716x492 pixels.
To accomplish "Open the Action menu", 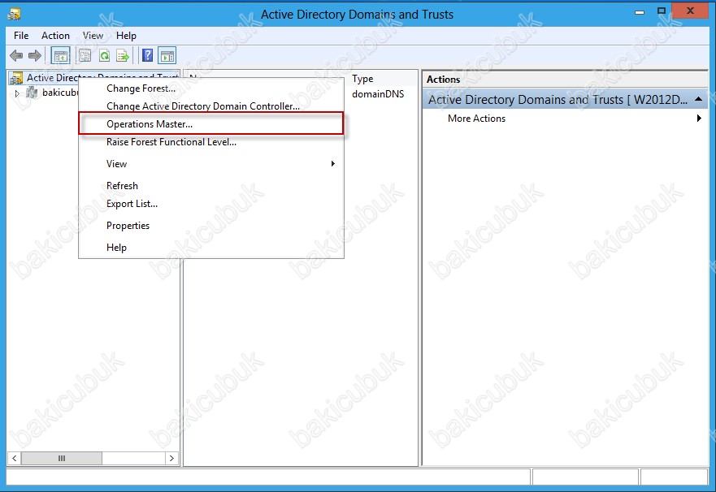I will coord(56,36).
